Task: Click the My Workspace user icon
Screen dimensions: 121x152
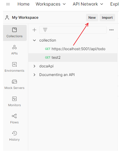Action: [x=7, y=18]
